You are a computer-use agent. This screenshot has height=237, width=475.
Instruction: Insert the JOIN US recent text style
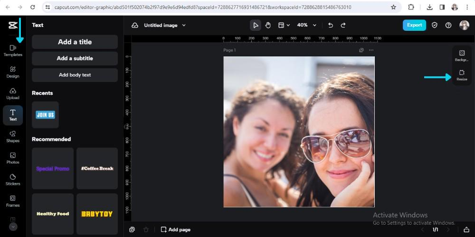click(x=46, y=115)
